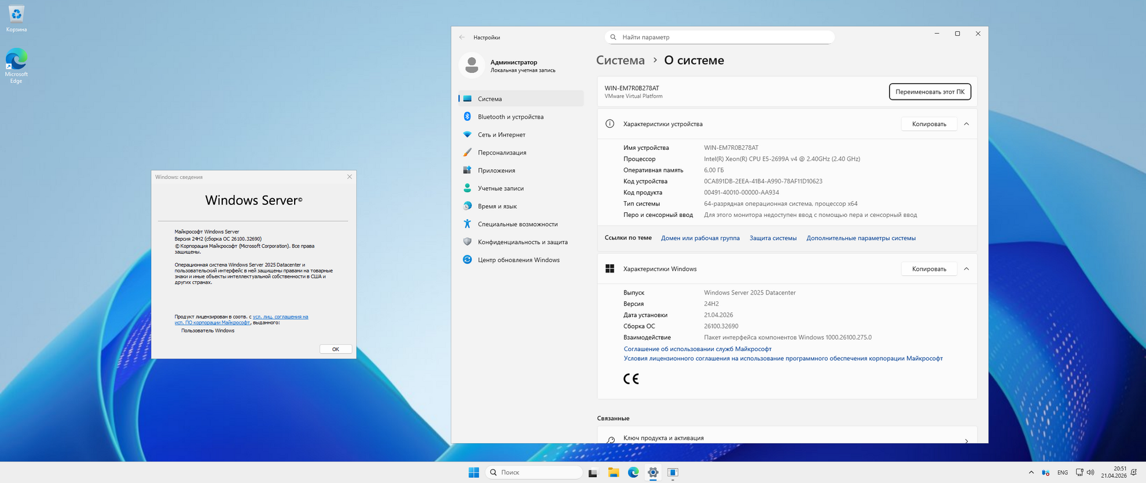
Task: Collapse the Характеристики Windows section
Action: [966, 269]
